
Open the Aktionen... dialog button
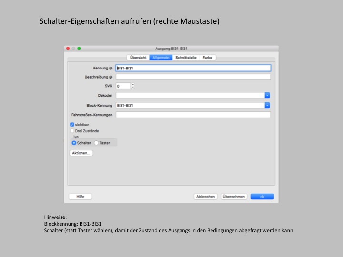click(81, 153)
